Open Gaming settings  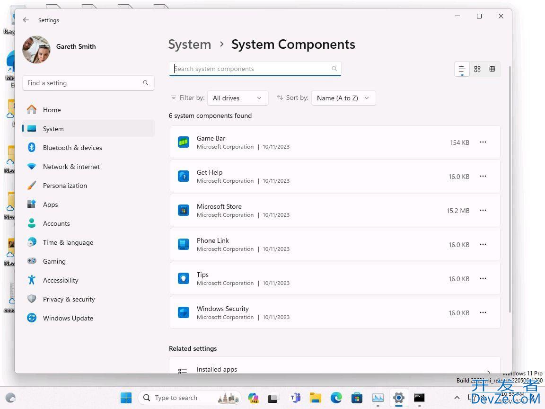(x=88, y=261)
